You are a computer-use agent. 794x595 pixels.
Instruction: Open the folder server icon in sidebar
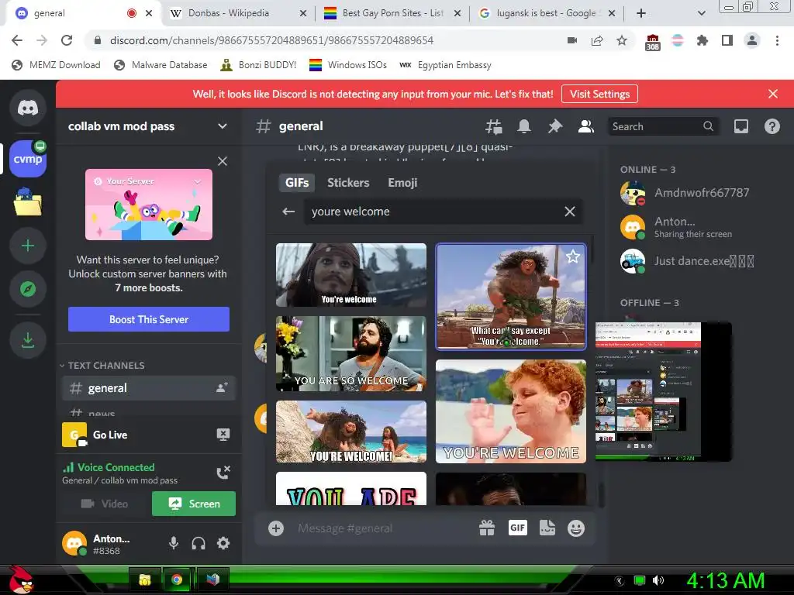tap(28, 202)
